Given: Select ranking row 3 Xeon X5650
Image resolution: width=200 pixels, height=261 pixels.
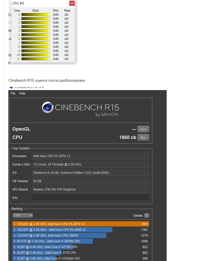Looking at the screenshot, I should 81,235.
